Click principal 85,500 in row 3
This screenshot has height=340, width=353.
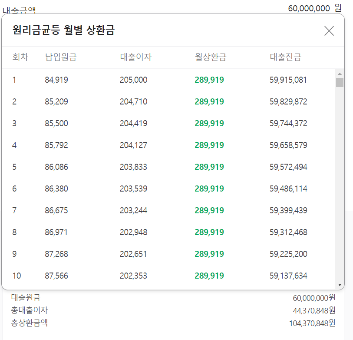(x=56, y=123)
